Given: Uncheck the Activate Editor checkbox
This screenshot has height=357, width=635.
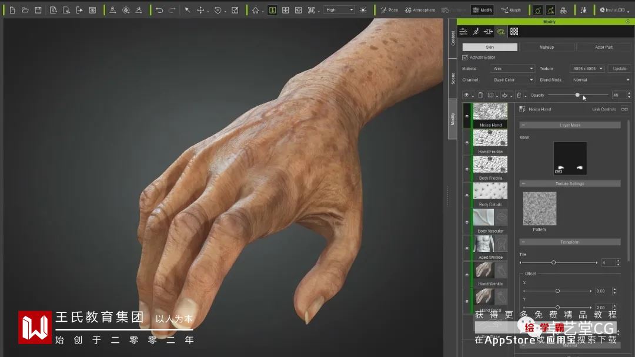Looking at the screenshot, I should [465, 58].
